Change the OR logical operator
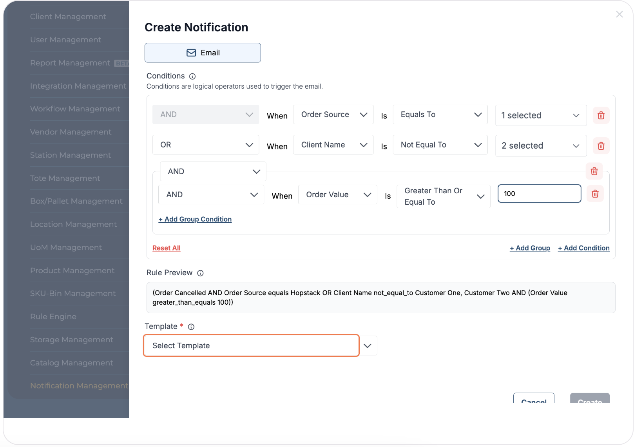This screenshot has height=447, width=634. [x=206, y=145]
